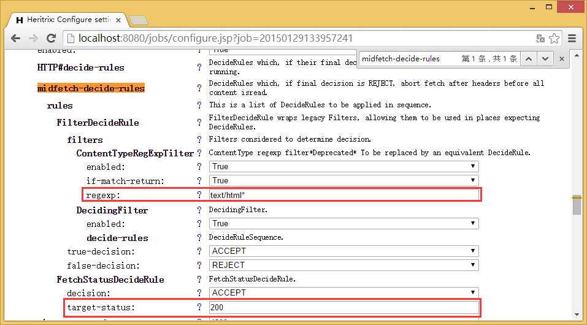Show help for ContentTypeRegExpFilter enabled
This screenshot has width=587, height=325.
pos(199,167)
